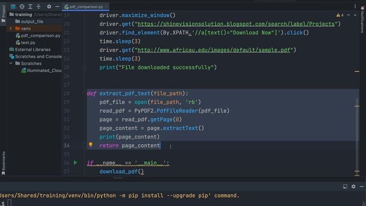The image size is (366, 206).
Task: Open the editor tabs three-dot menu
Action: pyautogui.click(x=355, y=6)
